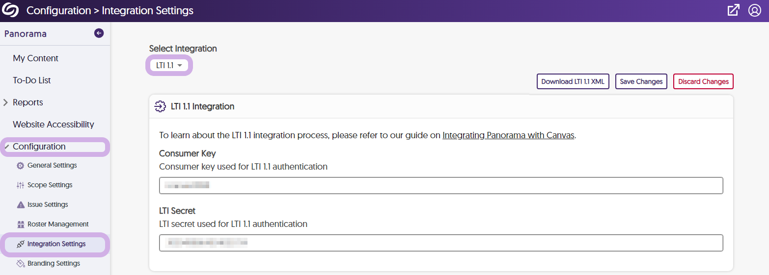Click the Download LTI 1.1 XML button
769x275 pixels.
[573, 82]
